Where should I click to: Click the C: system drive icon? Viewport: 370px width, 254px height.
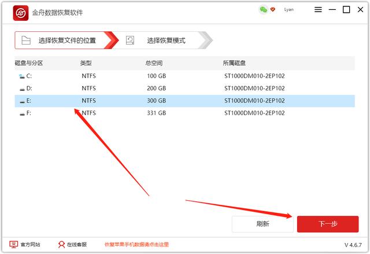coord(22,76)
